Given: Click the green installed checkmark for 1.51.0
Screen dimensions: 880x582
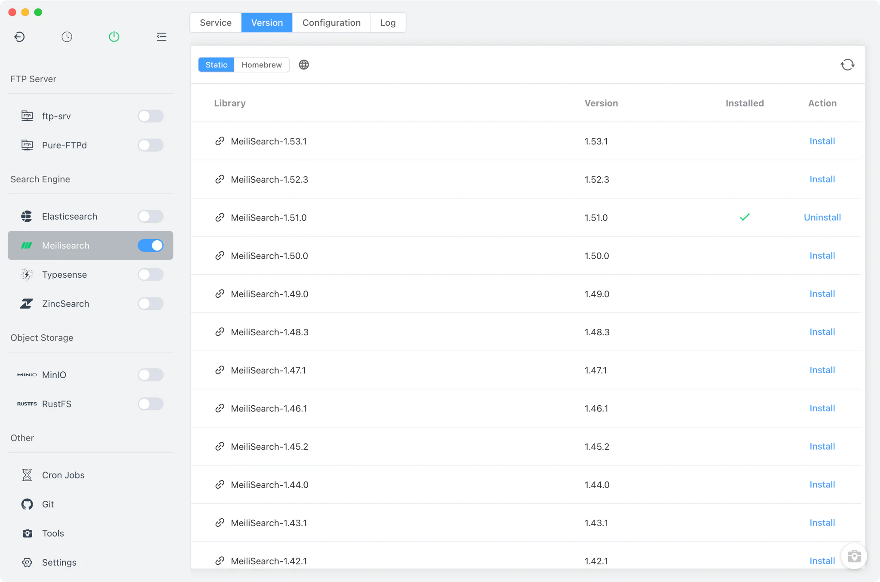Looking at the screenshot, I should pyautogui.click(x=745, y=217).
